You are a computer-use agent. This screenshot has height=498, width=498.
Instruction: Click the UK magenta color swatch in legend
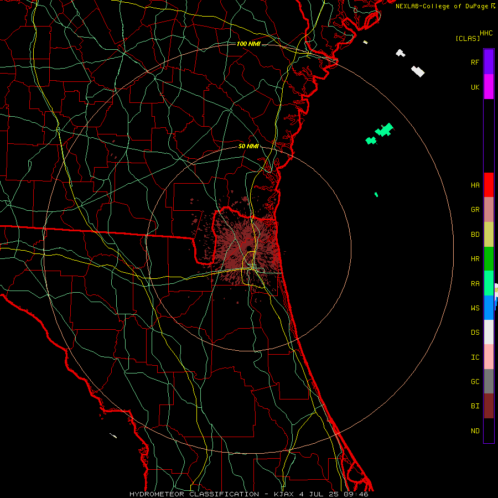tap(489, 87)
